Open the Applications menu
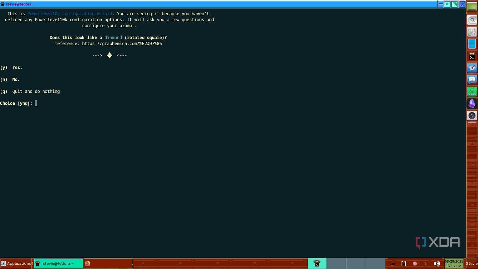This screenshot has height=269, width=478. [x=16, y=263]
